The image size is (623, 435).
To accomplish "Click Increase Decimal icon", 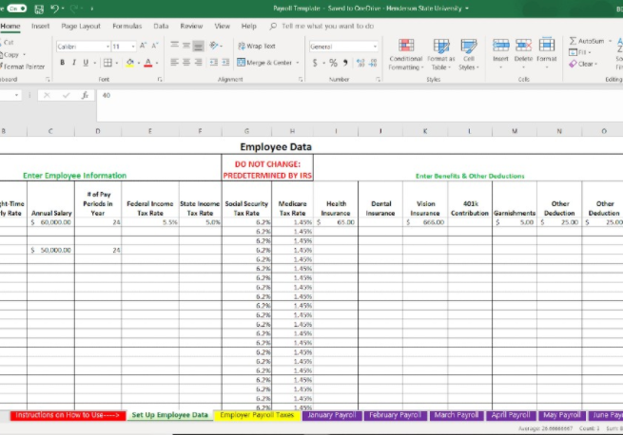I will coord(360,63).
